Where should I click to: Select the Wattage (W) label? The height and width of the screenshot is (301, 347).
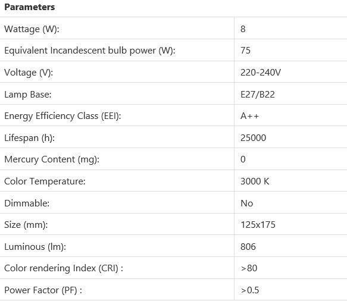(32, 29)
